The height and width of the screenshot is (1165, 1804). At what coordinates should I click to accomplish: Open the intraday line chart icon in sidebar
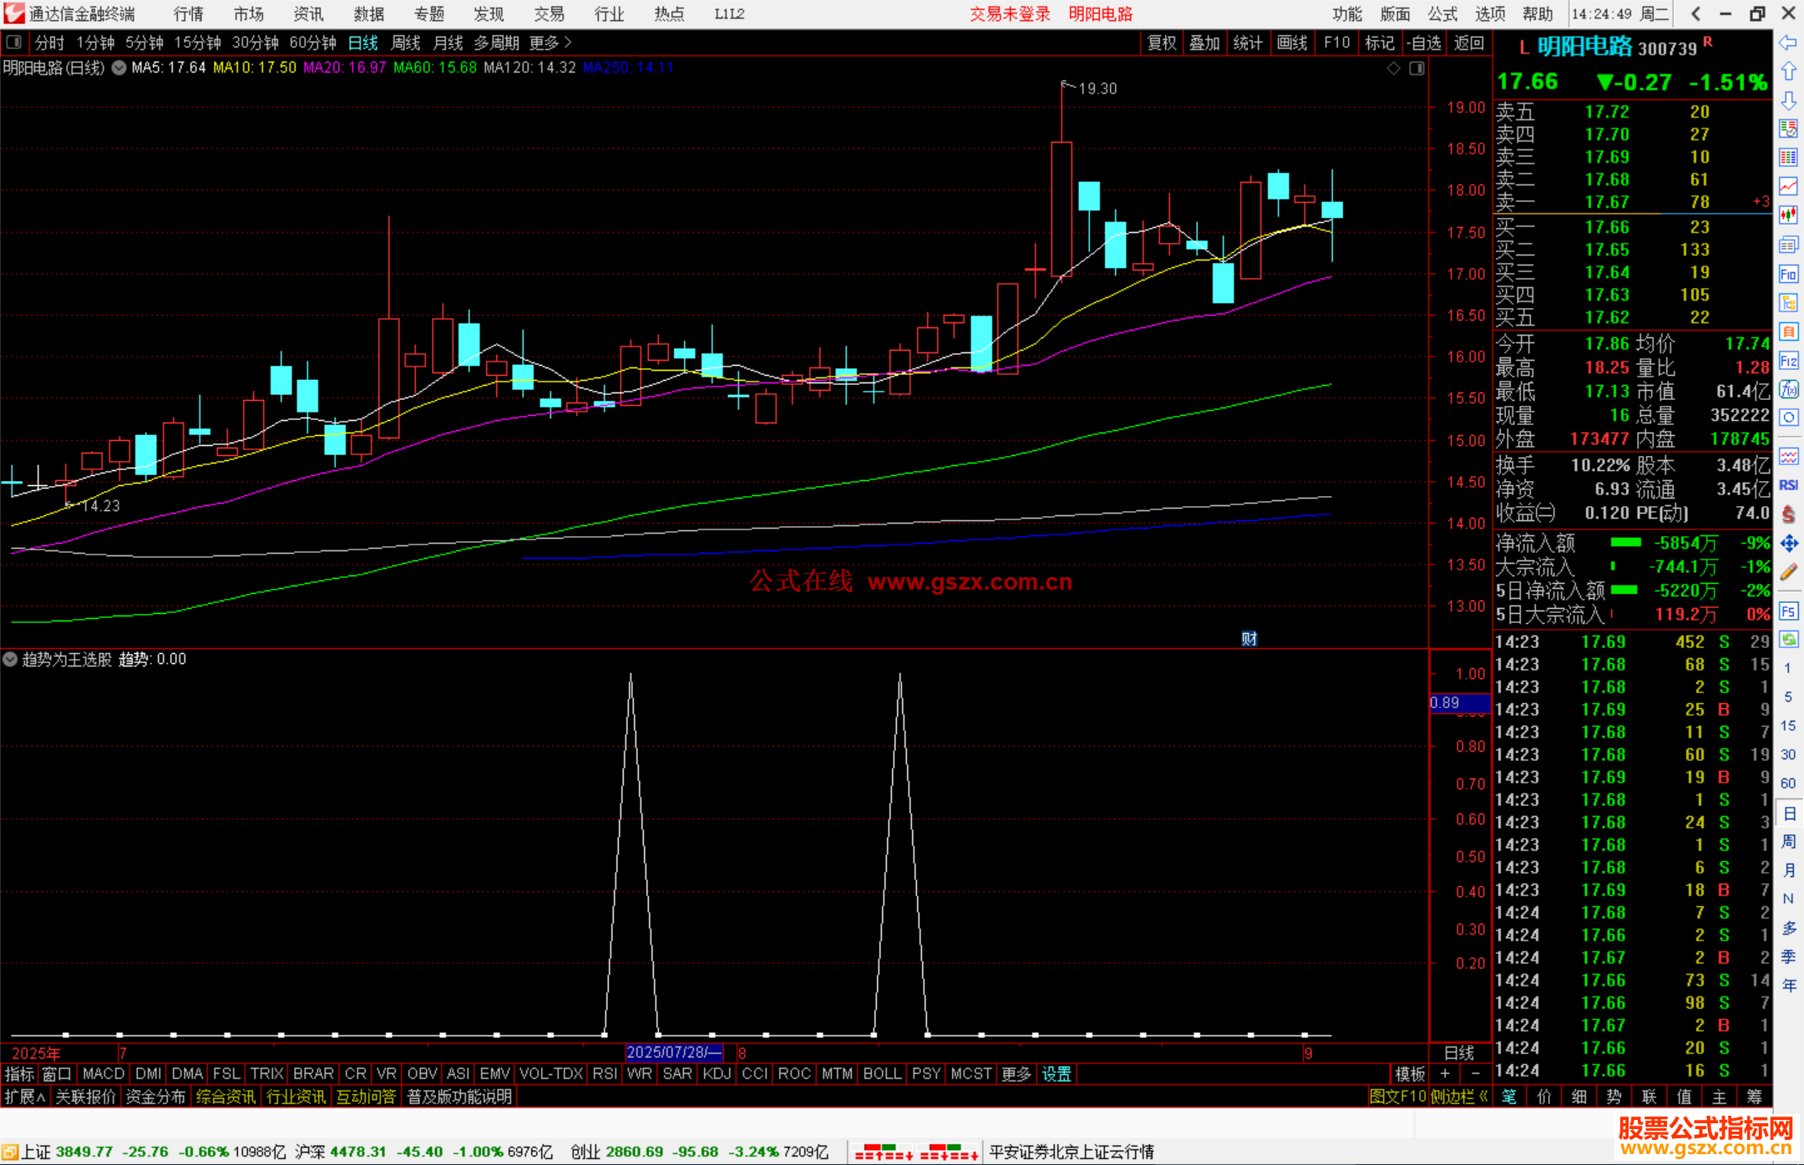coord(1788,186)
